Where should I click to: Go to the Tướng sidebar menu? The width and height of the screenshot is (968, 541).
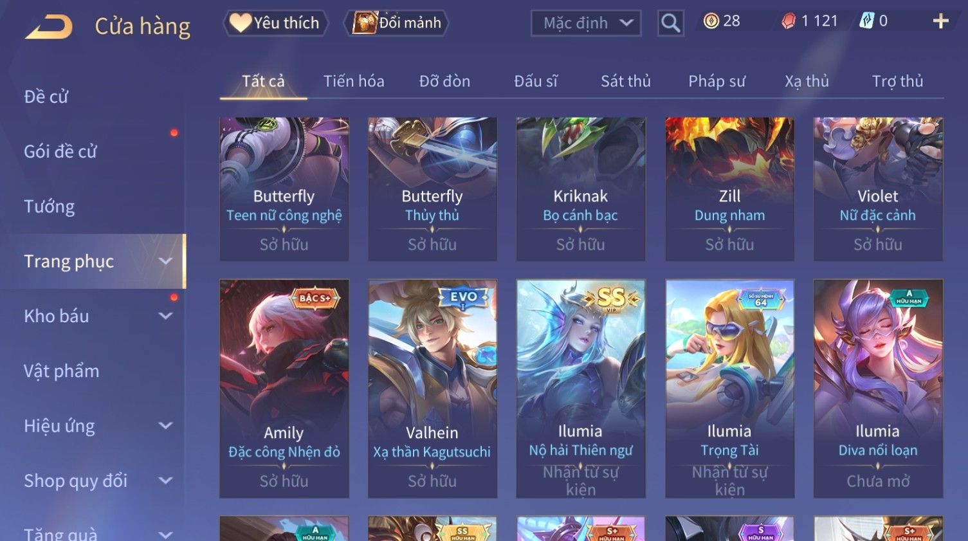point(50,206)
